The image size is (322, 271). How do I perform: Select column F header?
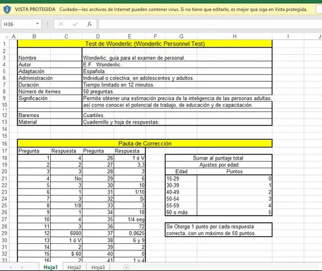[155, 37]
